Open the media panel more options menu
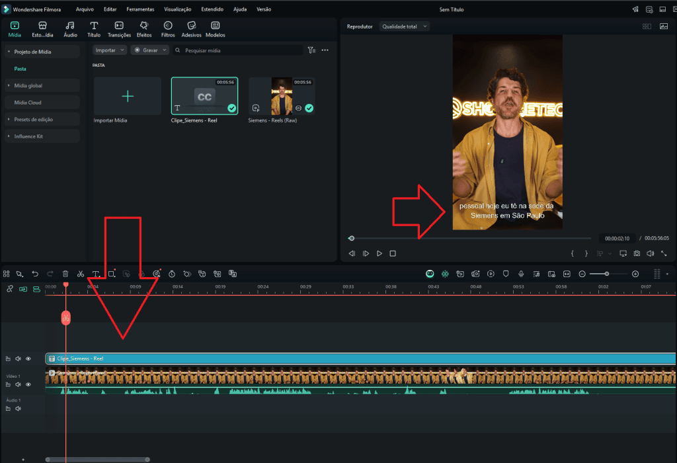The width and height of the screenshot is (677, 463). pos(325,50)
